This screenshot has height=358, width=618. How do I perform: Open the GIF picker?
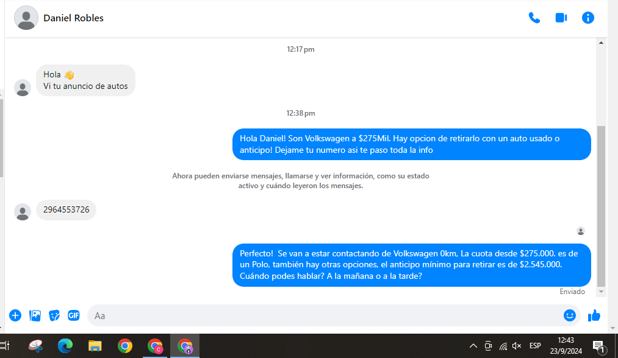[x=73, y=315]
